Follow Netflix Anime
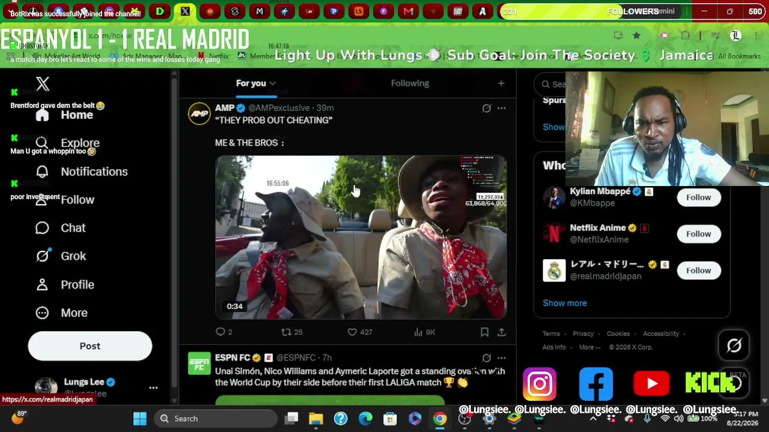Screen dimensions: 769x432 click(699, 234)
